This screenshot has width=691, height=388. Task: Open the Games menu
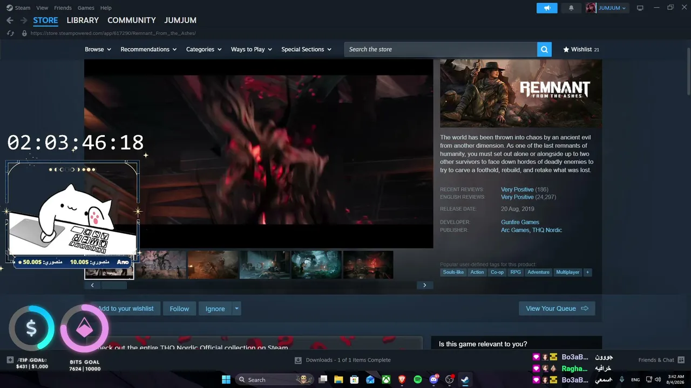pos(86,8)
